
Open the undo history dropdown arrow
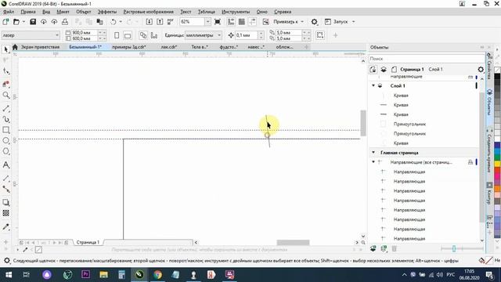[x=121, y=22]
